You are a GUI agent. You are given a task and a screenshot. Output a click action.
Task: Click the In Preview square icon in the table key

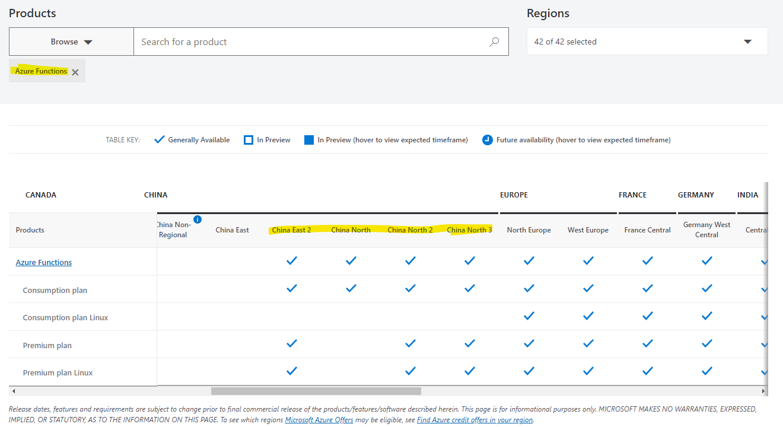click(249, 139)
